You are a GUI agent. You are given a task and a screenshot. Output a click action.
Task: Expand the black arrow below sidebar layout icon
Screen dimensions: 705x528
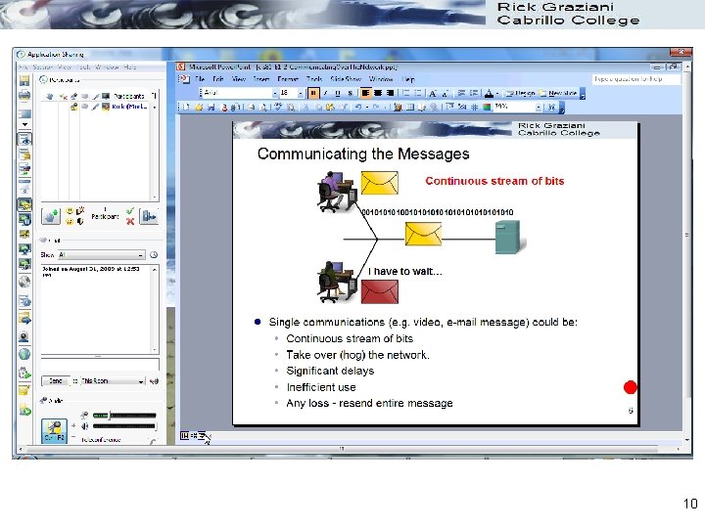pyautogui.click(x=24, y=124)
